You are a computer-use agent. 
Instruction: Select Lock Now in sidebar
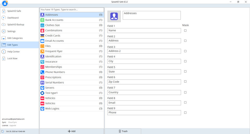click(20, 58)
